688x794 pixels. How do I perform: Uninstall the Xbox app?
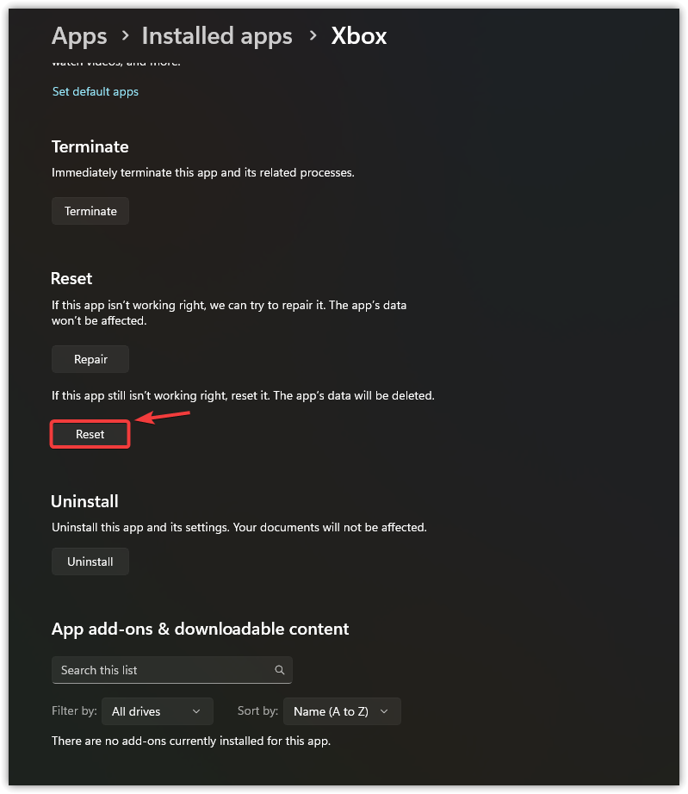click(x=90, y=561)
